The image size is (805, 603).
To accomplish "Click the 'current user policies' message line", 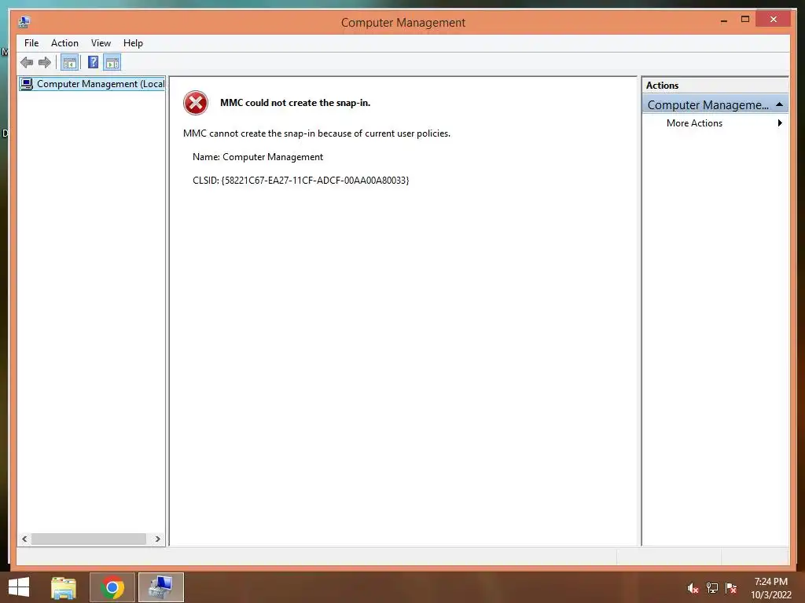I will tap(317, 133).
